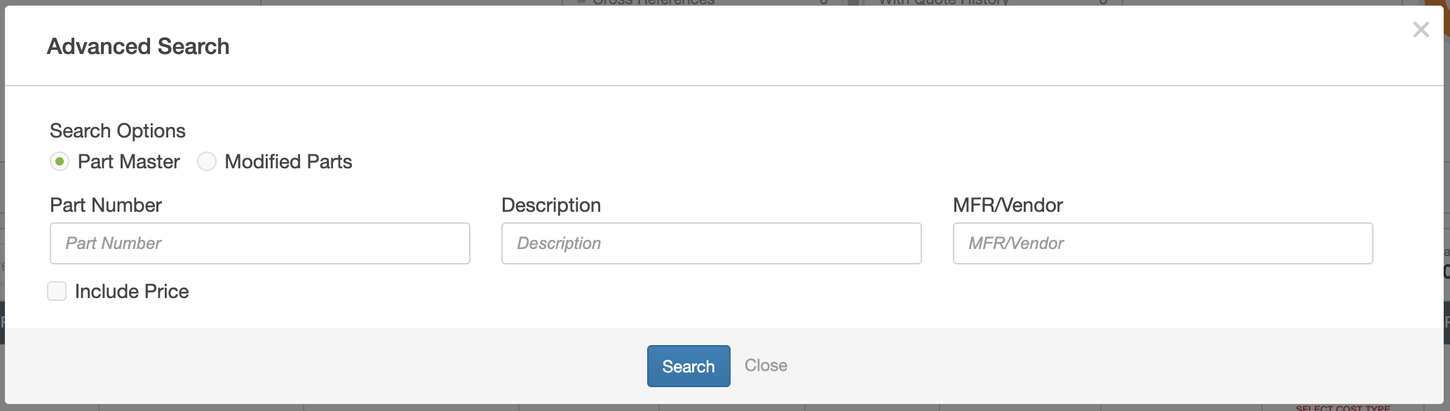Viewport: 1450px width, 411px height.
Task: Focus the Part Number input field
Action: [x=259, y=243]
